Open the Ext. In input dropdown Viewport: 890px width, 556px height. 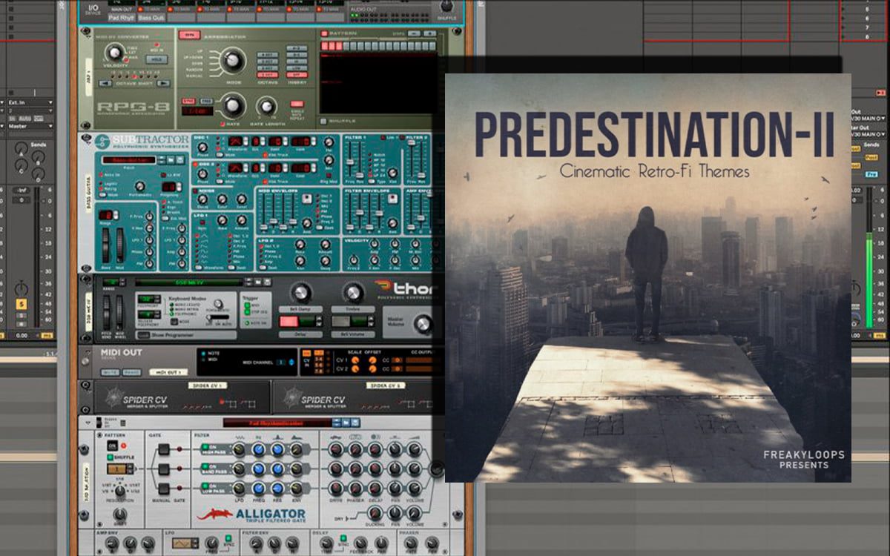(30, 102)
